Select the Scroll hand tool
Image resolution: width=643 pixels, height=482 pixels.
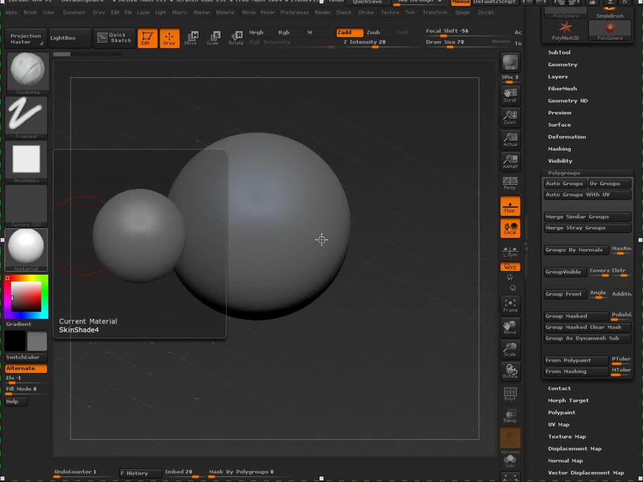(510, 95)
